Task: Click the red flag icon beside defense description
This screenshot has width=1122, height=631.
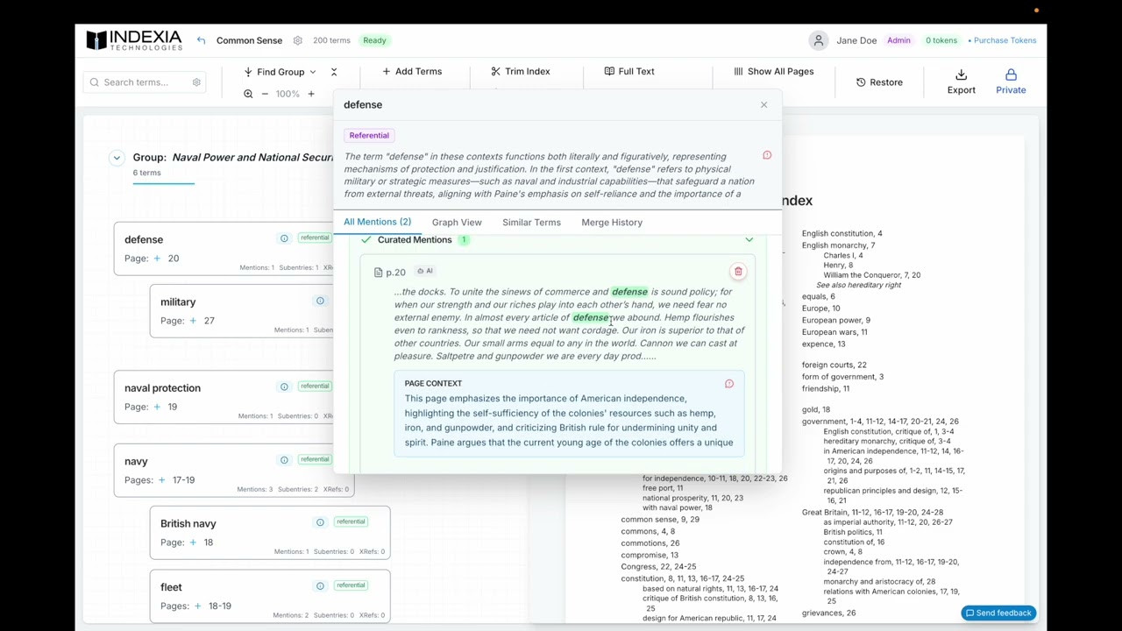Action: click(x=767, y=155)
